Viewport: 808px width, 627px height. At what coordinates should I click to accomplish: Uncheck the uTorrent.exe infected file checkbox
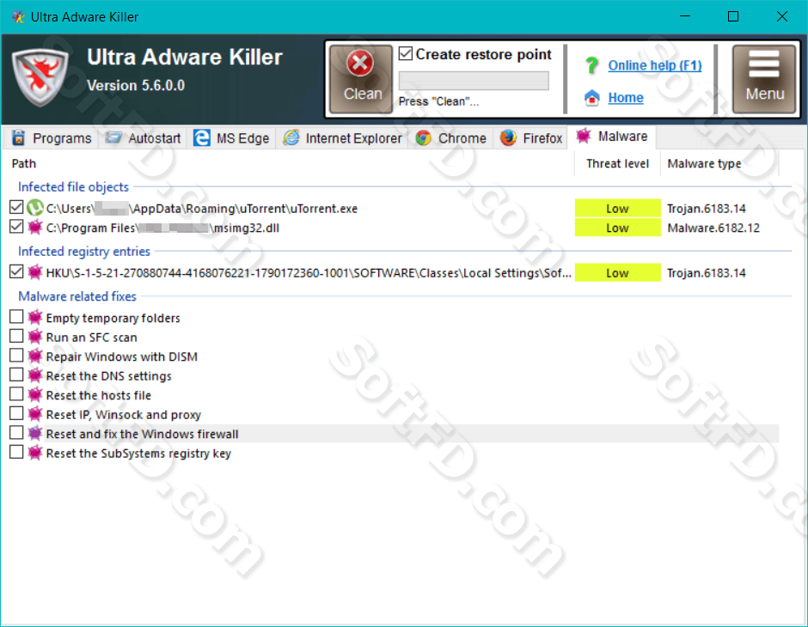coord(16,207)
